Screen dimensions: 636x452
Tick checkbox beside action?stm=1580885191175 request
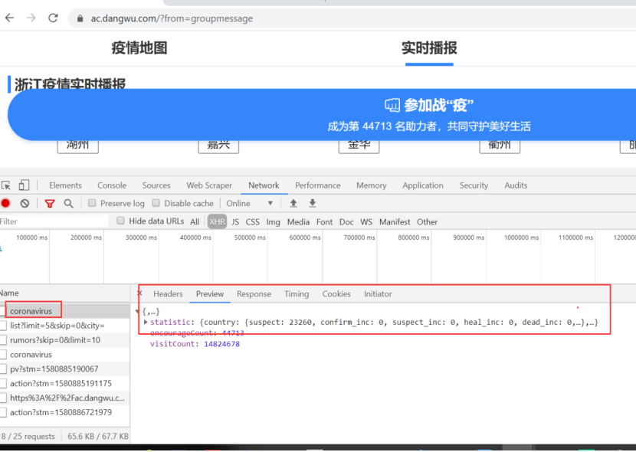[3, 384]
